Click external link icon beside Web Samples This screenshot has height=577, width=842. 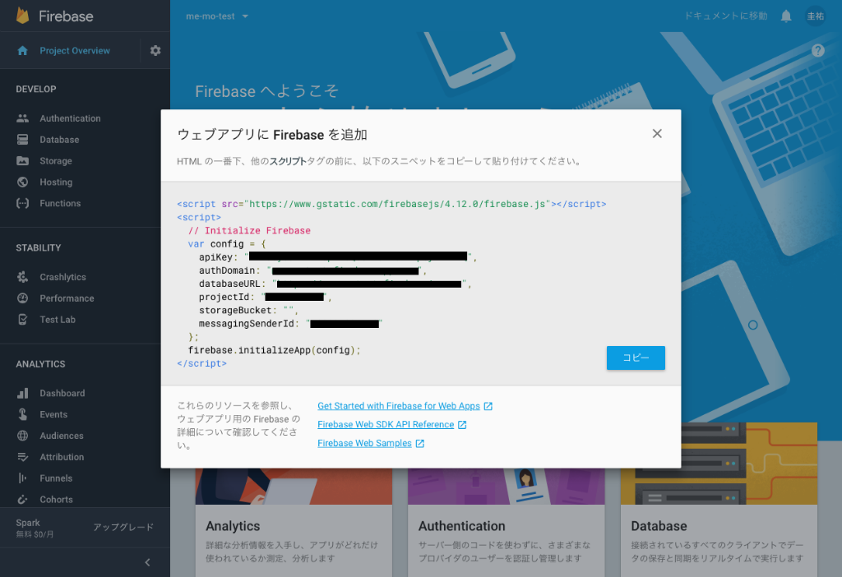420,443
